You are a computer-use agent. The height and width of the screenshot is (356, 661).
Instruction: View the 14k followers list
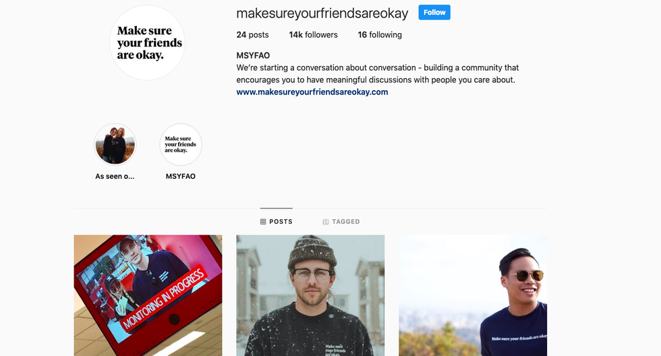(313, 35)
